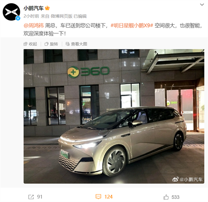Viewport: 208px width, 202px height.
Task: Click the rotate 旋转 icon
Action: tap(46, 44)
